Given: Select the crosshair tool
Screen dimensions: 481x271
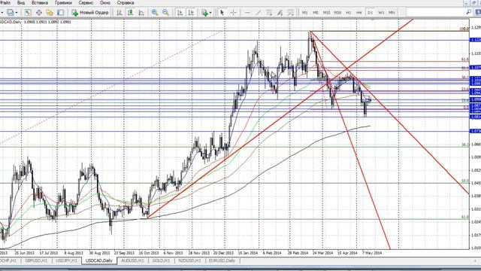Looking at the screenshot, I should click(233, 13).
